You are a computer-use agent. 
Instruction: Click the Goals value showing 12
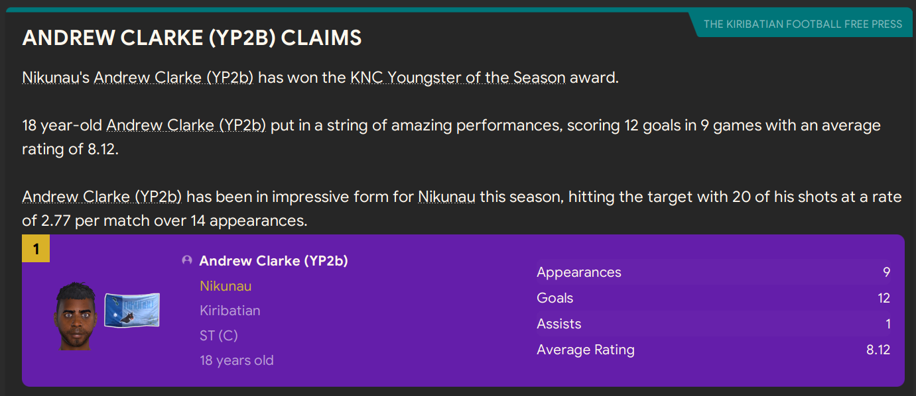(x=884, y=298)
